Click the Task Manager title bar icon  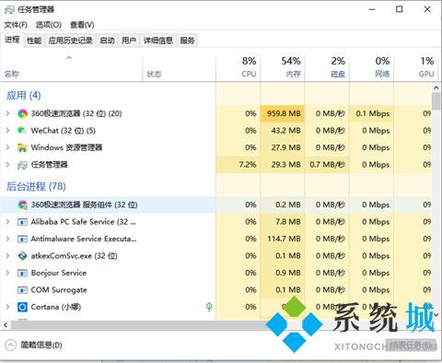[9, 9]
